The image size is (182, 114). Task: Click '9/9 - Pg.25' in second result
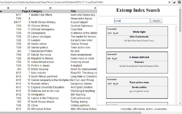coord(112,58)
